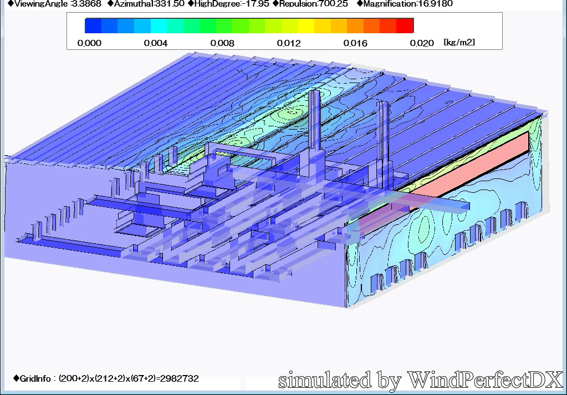Click the yellow swatch in color legend

pyautogui.click(x=306, y=26)
